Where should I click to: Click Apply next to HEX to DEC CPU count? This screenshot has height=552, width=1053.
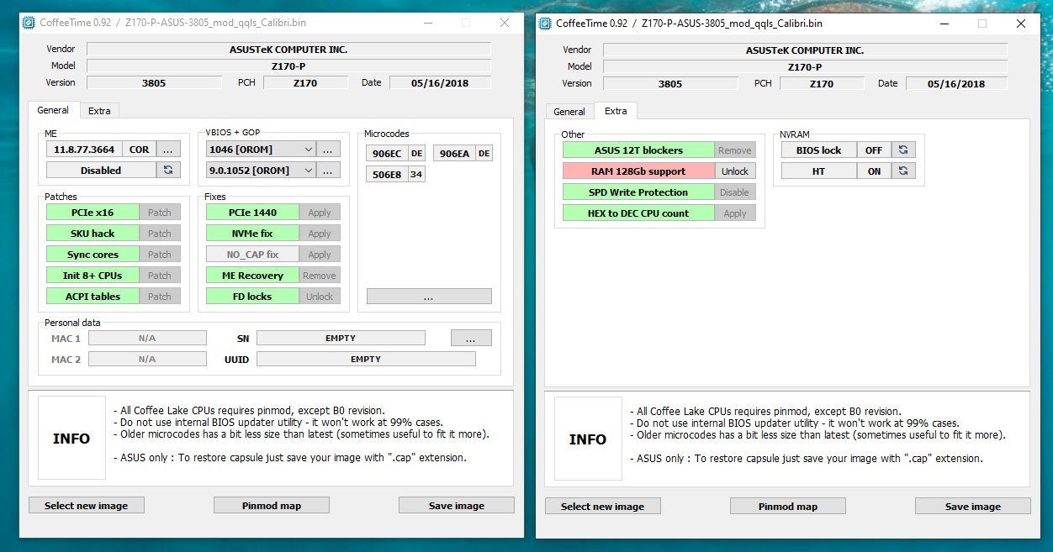[735, 213]
